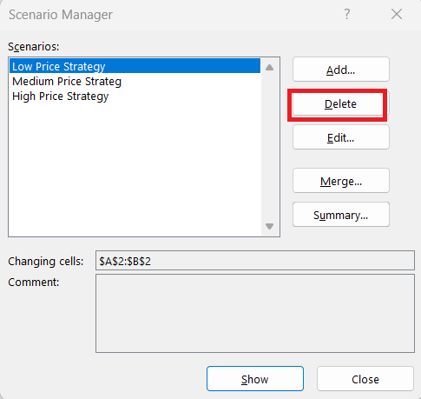Generate a scenario Summary... report
The width and height of the screenshot is (421, 399).
(341, 215)
